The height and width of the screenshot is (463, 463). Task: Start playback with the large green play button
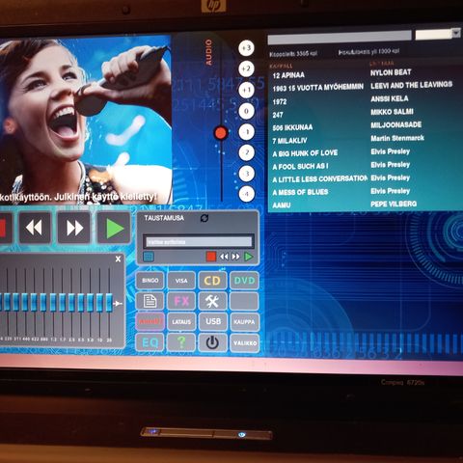point(114,228)
